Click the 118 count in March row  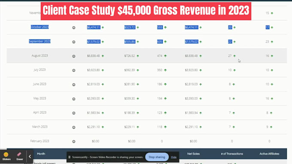pos(160,127)
